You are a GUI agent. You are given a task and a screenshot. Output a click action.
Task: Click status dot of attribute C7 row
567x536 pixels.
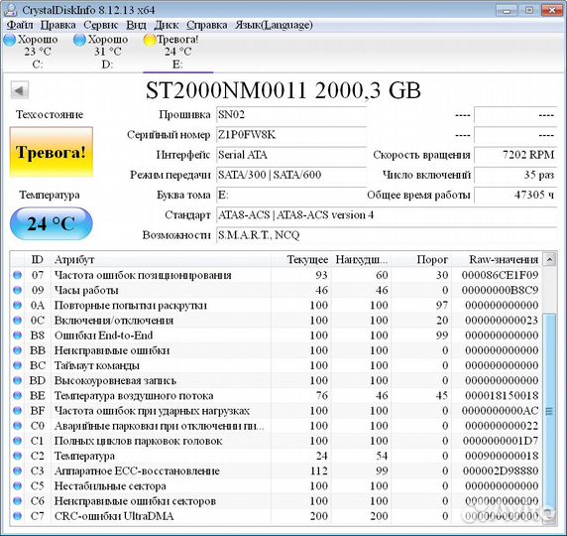tap(18, 516)
